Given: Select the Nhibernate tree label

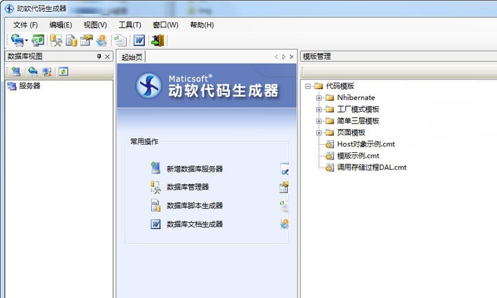Looking at the screenshot, I should point(356,97).
